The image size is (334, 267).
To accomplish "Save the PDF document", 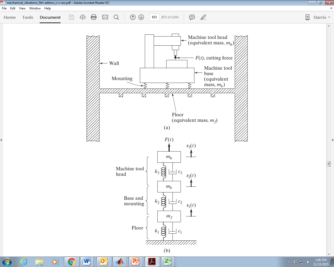I will coord(71,17).
